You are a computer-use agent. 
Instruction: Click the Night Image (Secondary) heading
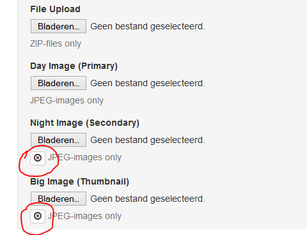point(84,123)
